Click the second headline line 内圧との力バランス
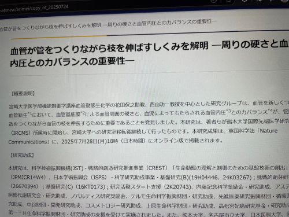Viewport: 289px width, 217px height. [72, 62]
